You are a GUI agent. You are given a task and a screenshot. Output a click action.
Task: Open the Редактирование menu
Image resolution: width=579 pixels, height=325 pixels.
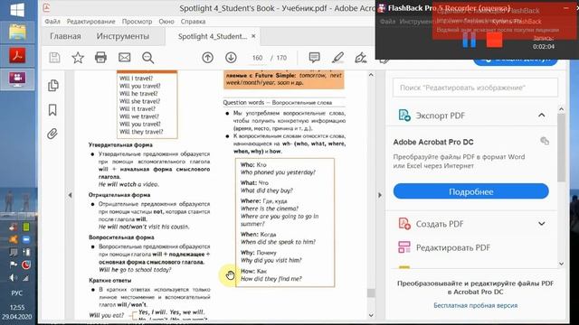pyautogui.click(x=90, y=22)
